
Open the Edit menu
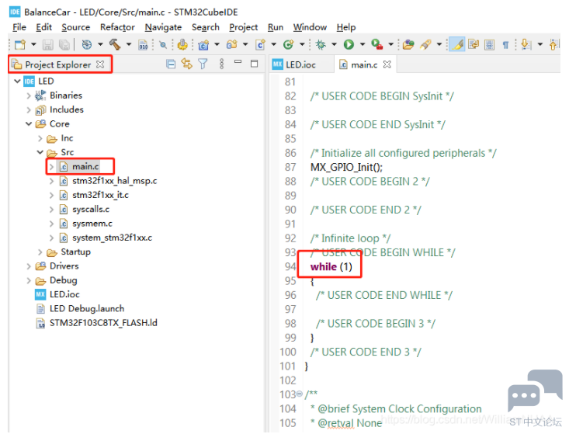click(x=44, y=27)
